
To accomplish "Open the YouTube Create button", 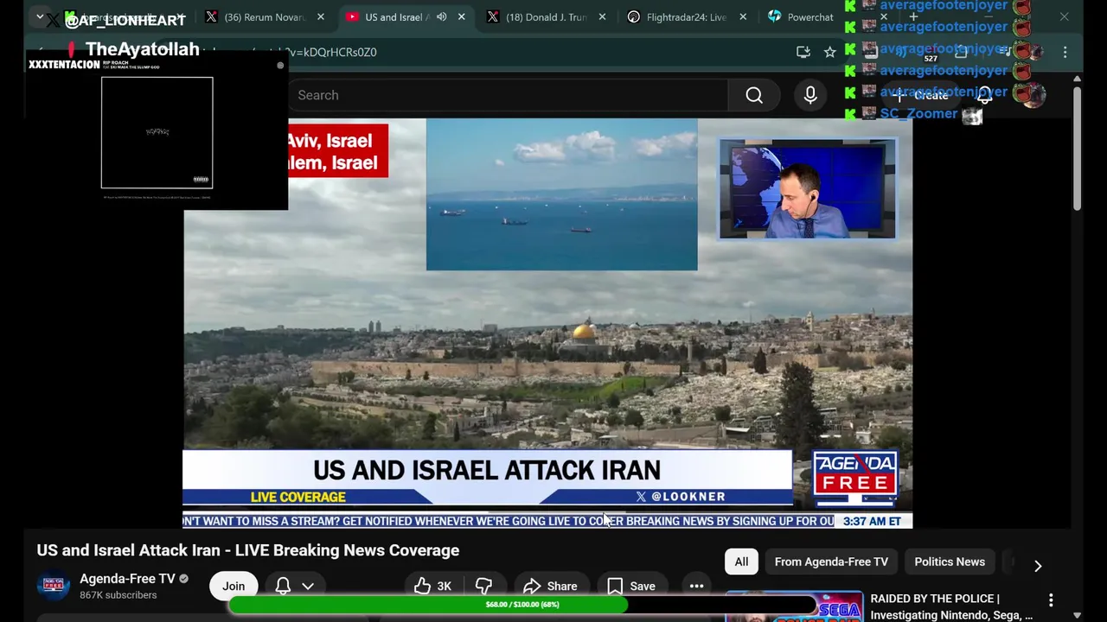I will [923, 95].
